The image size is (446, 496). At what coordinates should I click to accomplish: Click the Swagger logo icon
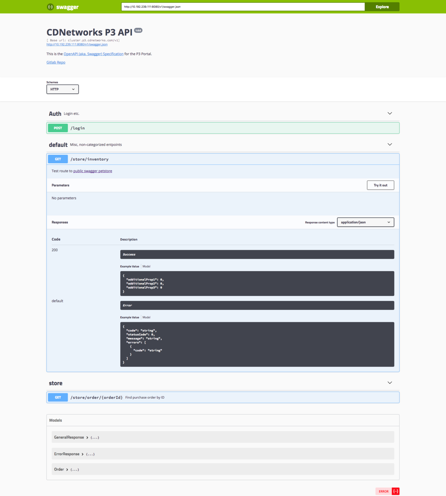pos(50,7)
